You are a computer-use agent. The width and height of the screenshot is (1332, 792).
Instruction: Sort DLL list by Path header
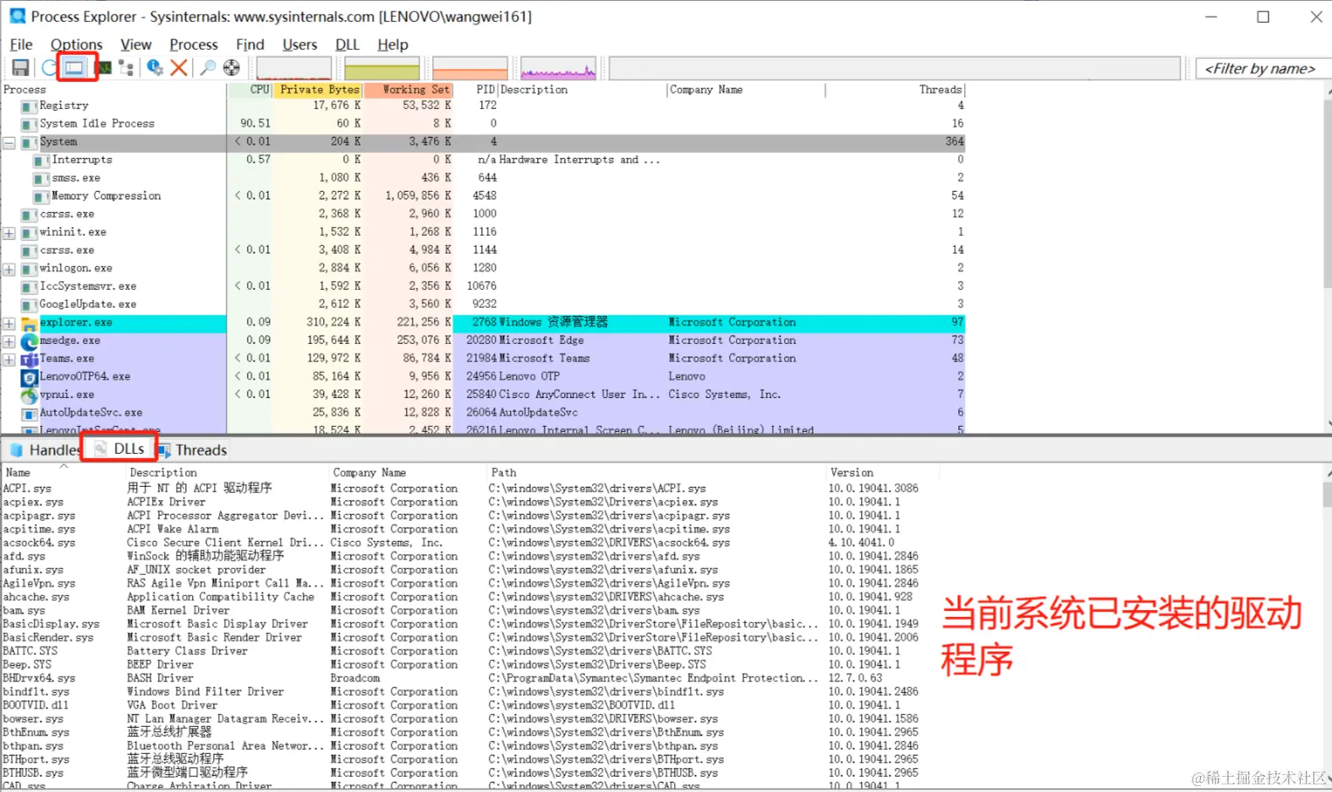click(656, 472)
